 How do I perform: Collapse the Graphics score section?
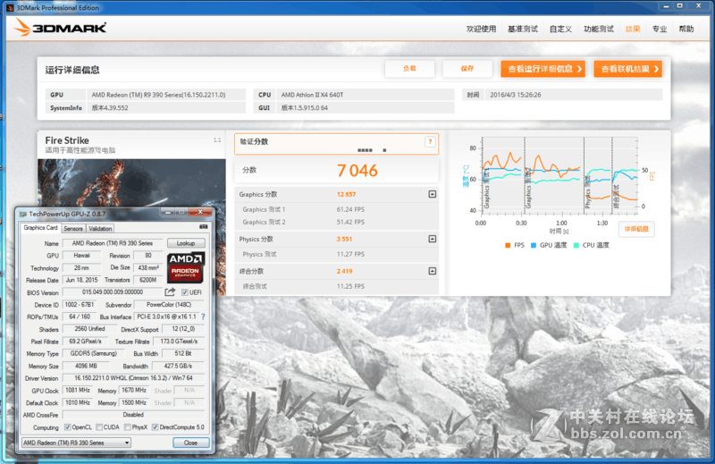433,194
